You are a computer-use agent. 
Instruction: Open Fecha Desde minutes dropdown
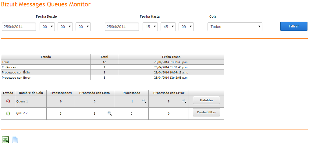(x=65, y=27)
